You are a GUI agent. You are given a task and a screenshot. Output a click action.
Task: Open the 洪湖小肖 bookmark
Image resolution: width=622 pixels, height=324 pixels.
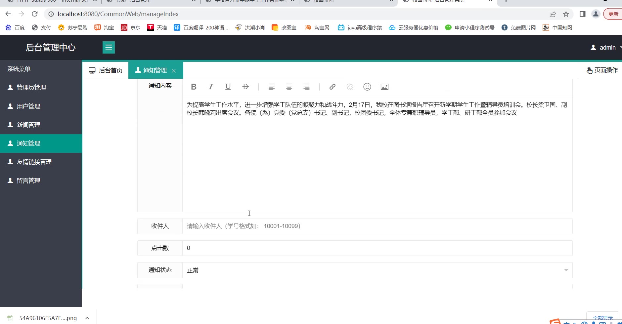pos(250,27)
